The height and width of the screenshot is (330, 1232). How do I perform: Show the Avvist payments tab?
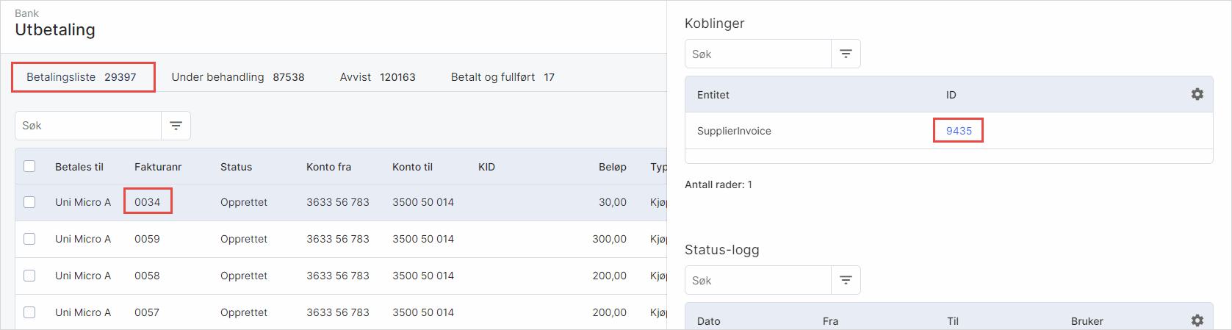[377, 77]
